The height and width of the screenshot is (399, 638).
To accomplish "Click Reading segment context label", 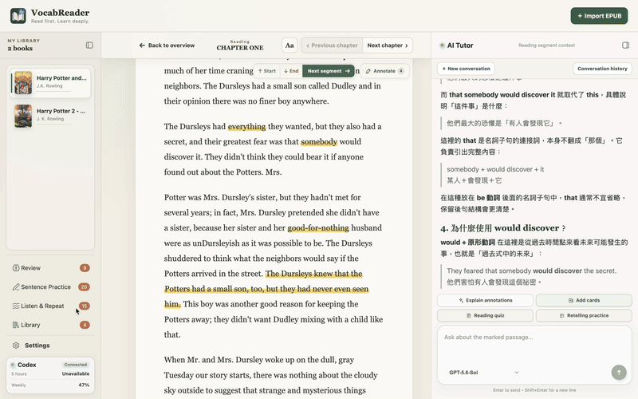I will pos(546,45).
